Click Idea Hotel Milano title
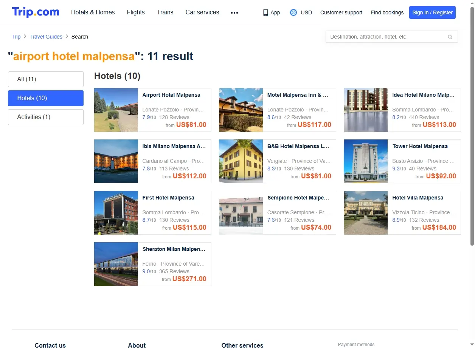475x348 pixels. 424,95
